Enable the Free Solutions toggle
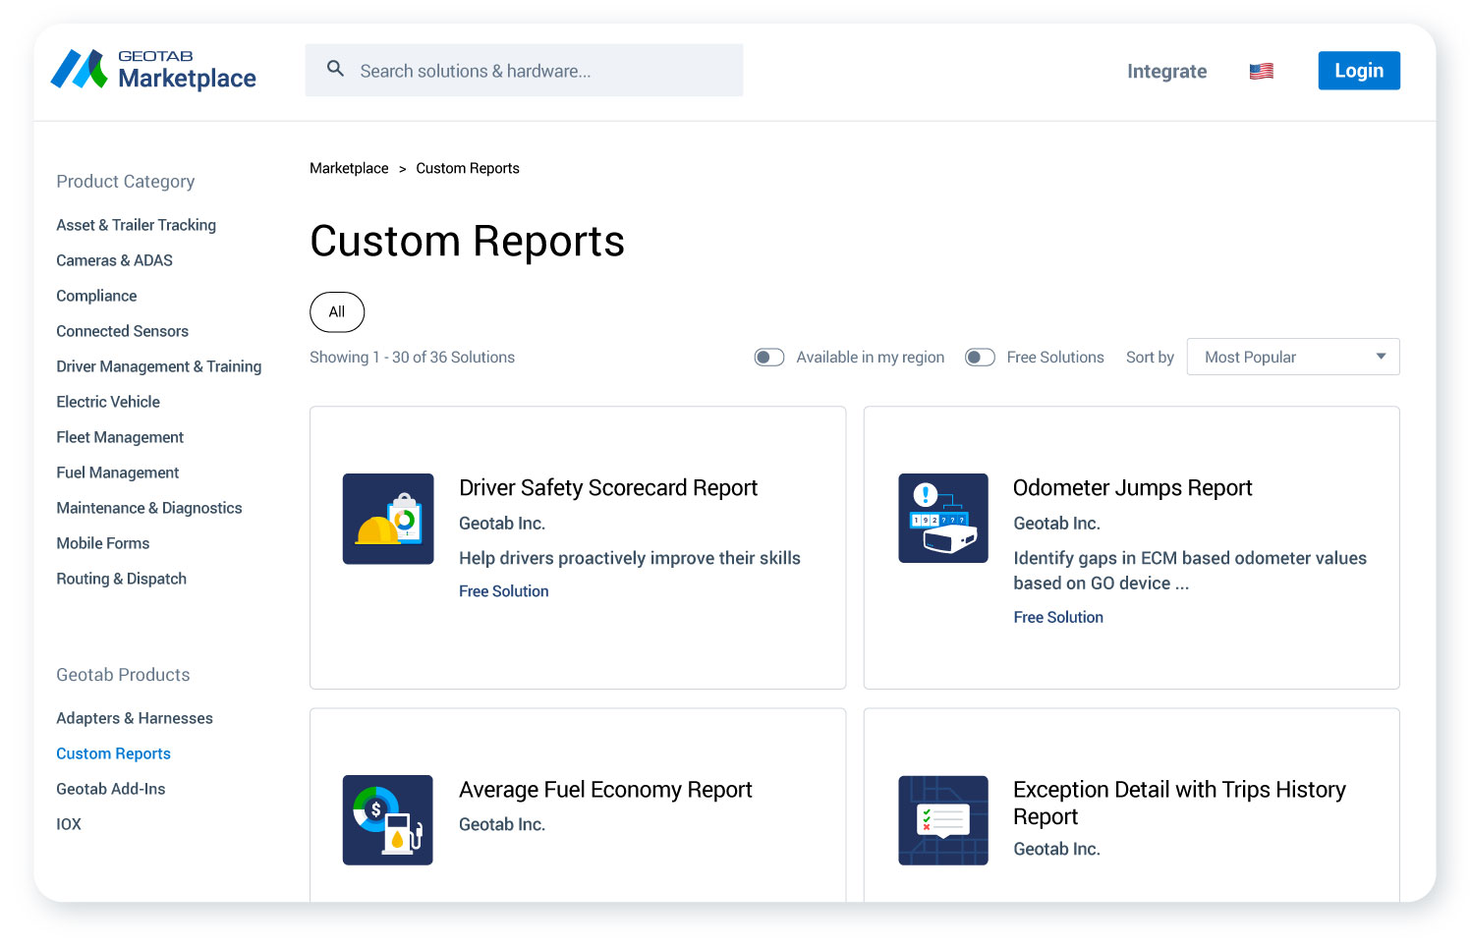Screen dimensions: 1470x946 point(980,358)
